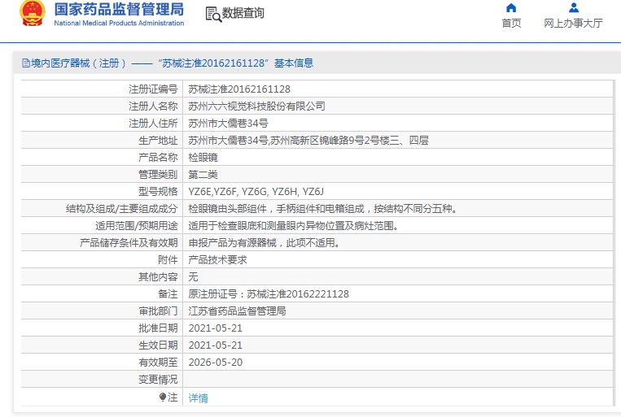Select 批准日期 value 2021-05-21
Screen dimensions: 621x417
point(215,328)
